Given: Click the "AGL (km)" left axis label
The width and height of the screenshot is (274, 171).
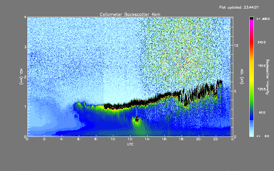Looking at the screenshot, I should coord(21,77).
